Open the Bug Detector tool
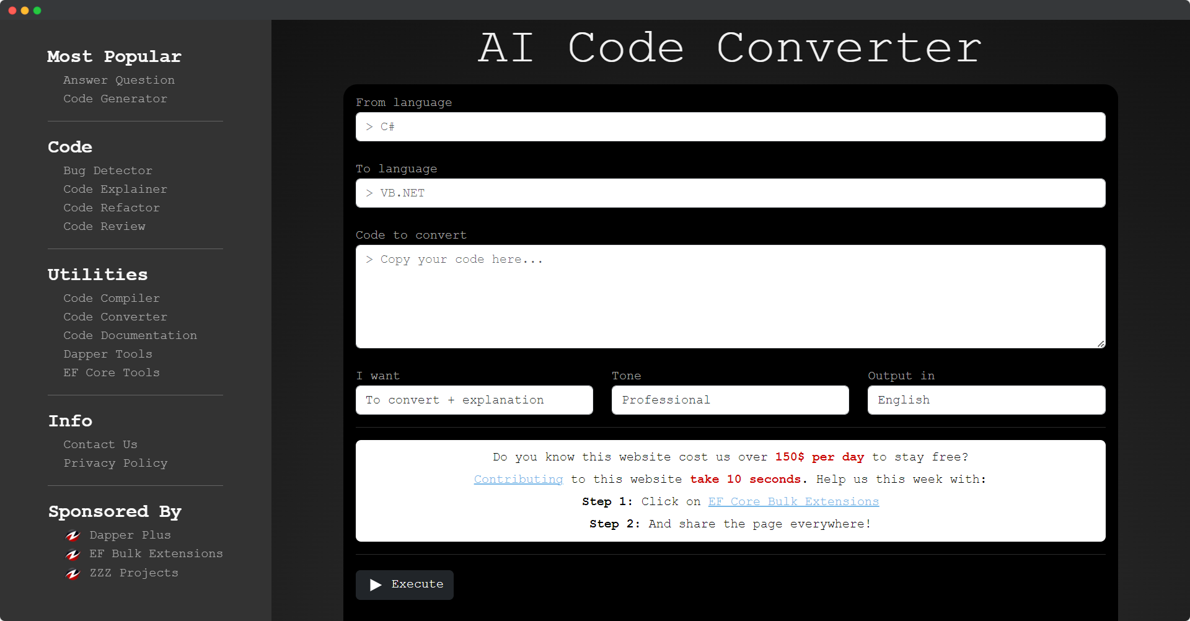 [107, 170]
